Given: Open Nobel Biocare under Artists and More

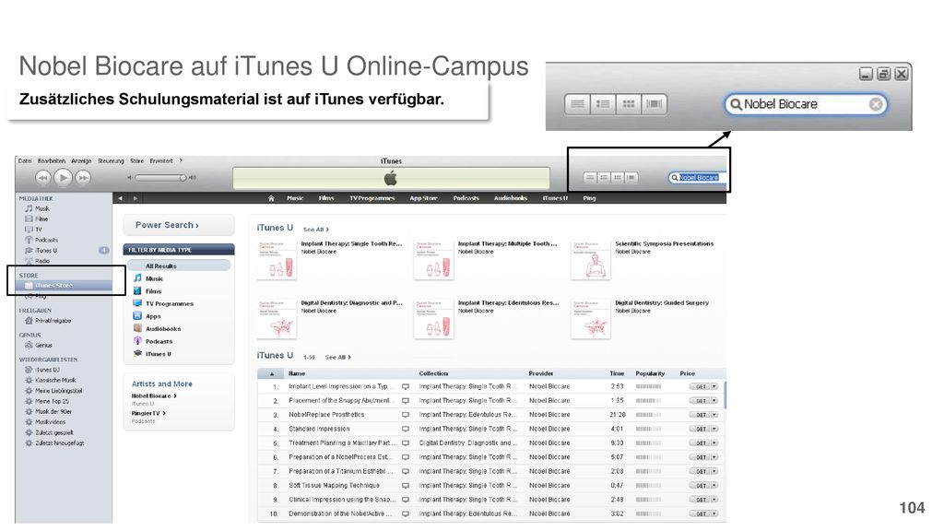Looking at the screenshot, I should (154, 396).
